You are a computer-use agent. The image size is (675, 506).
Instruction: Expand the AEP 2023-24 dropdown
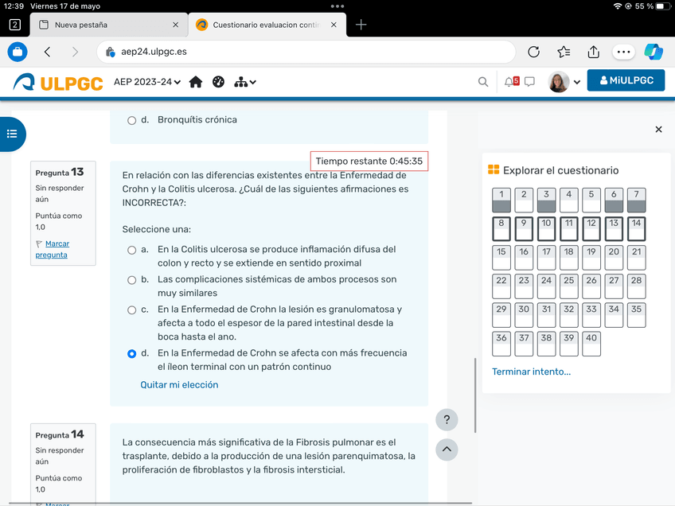click(147, 82)
